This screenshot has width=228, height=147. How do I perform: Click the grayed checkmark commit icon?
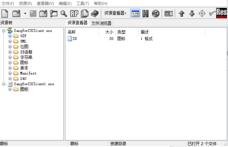[x=212, y=14]
